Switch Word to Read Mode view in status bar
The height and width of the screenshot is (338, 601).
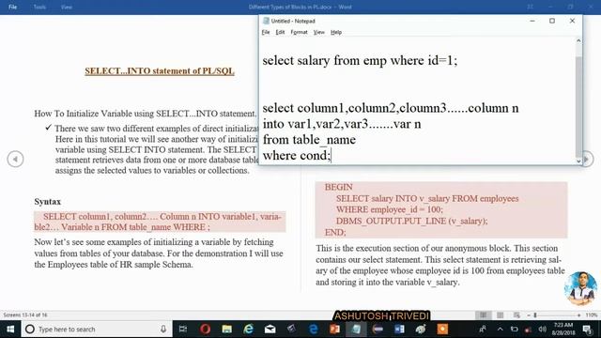[x=483, y=315]
